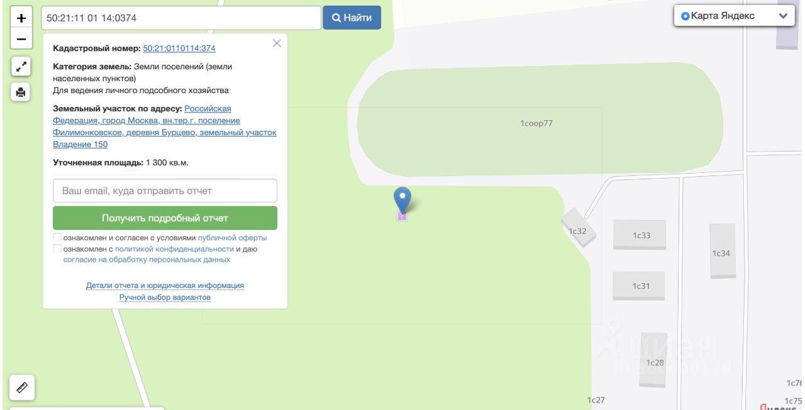This screenshot has width=805, height=410.
Task: Open the публичной оферты link
Action: (232, 238)
